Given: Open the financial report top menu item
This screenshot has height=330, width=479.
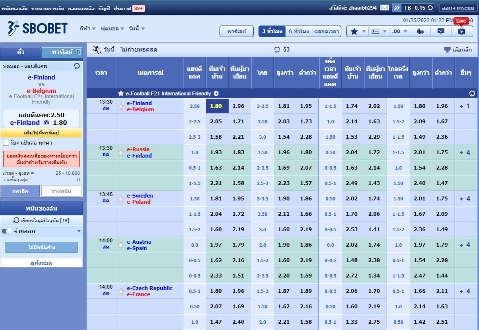Looking at the screenshot, I should [x=48, y=8].
